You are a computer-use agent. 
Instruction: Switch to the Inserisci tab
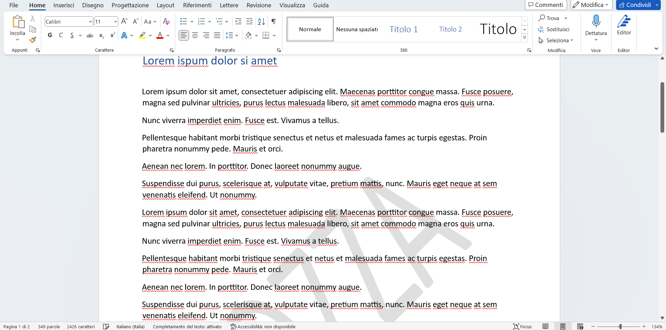click(x=64, y=5)
